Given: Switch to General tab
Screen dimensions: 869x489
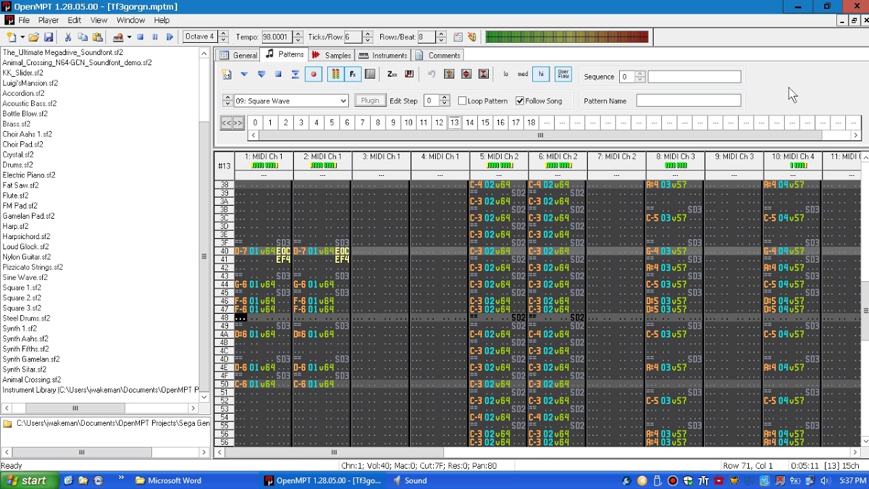Looking at the screenshot, I should click(238, 55).
